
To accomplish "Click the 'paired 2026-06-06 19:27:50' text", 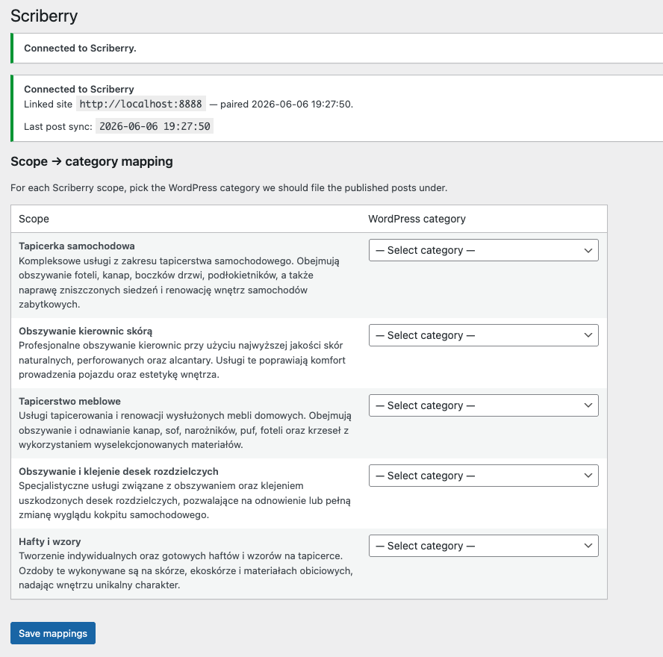I will (287, 104).
